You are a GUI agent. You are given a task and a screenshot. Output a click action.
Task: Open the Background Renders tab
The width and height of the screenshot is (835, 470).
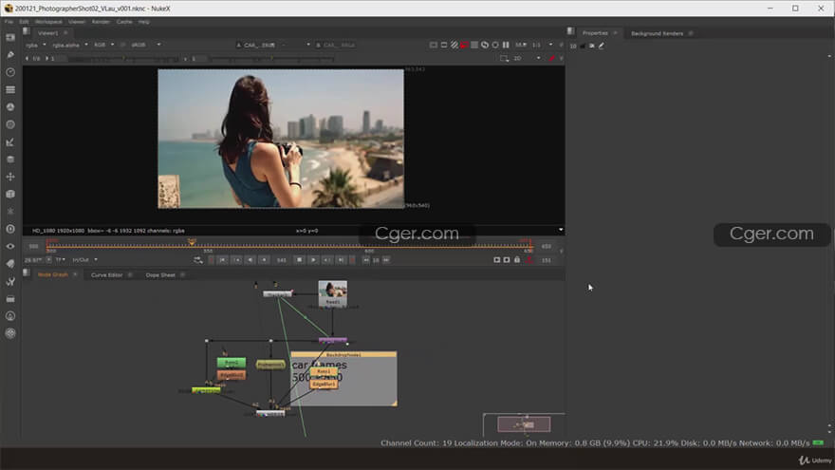pos(657,33)
